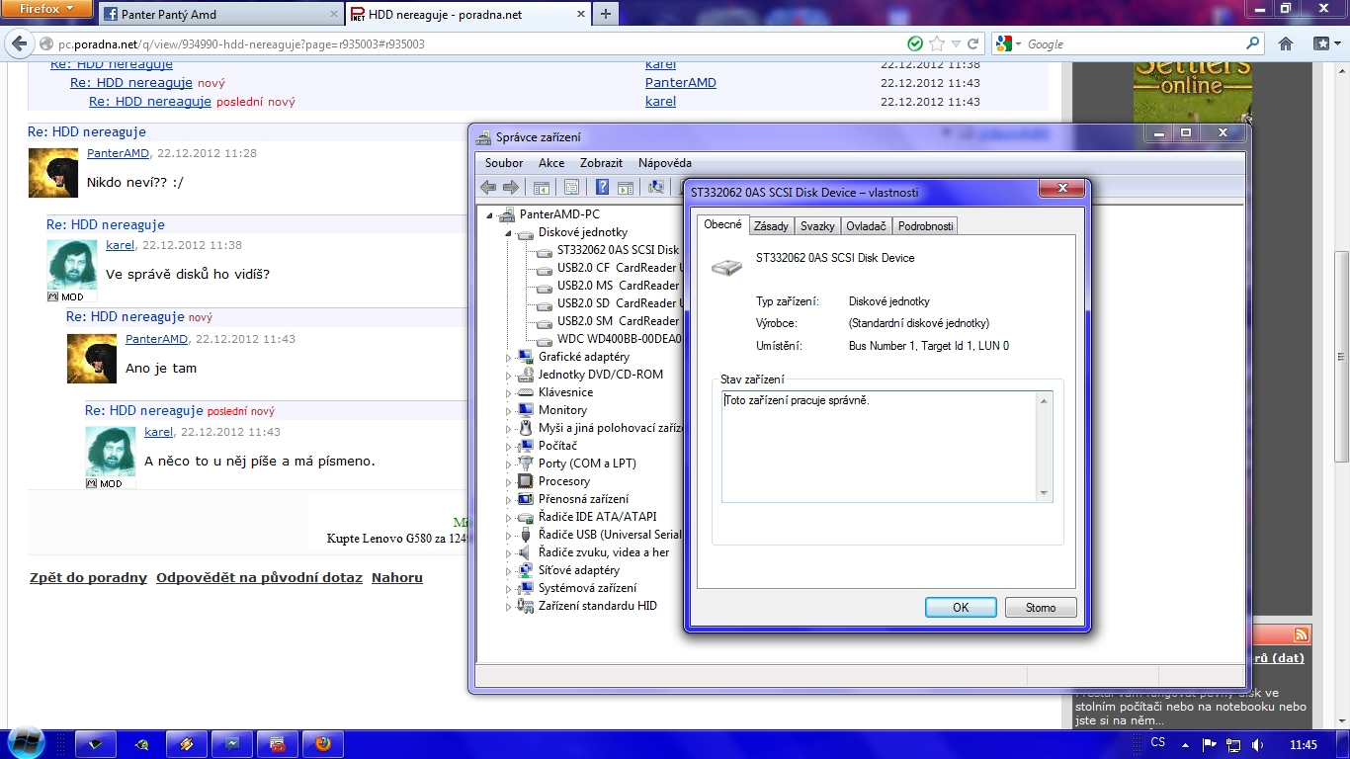
Task: Click the Stav zařízení status text box
Action: 886,447
